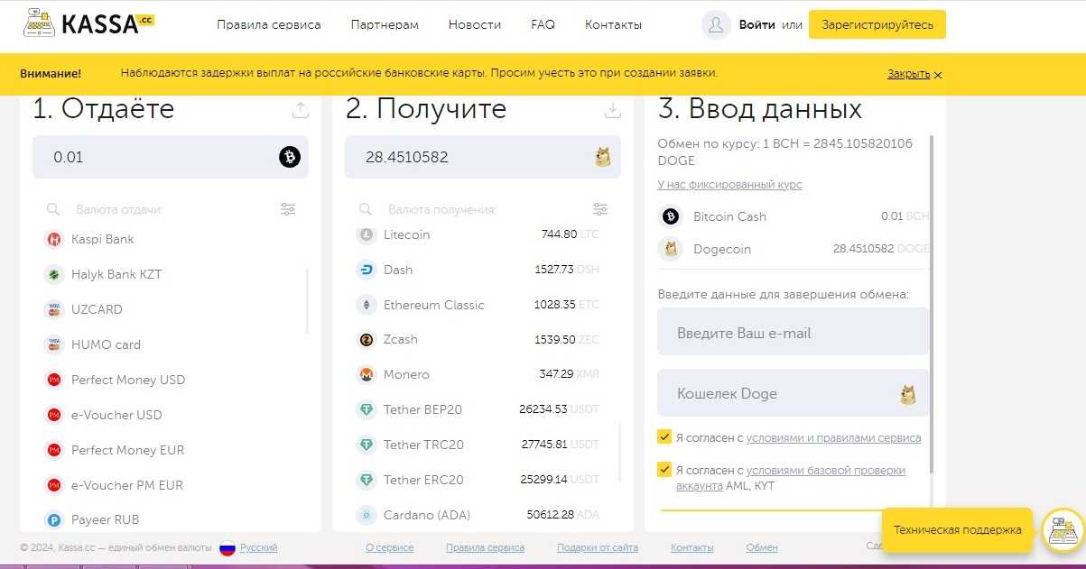This screenshot has width=1086, height=569.
Task: Open filter settings for give currency list
Action: [x=288, y=209]
